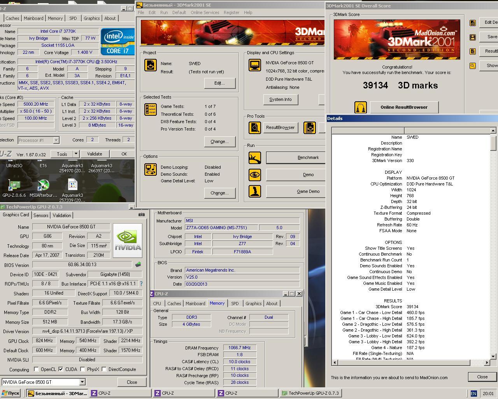Viewport: 498px width, 399px height.
Task: Toggle the OpenCL checkbox in GPU-Z
Action: 36,369
